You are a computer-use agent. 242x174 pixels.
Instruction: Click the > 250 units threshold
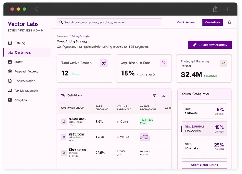coord(124,137)
